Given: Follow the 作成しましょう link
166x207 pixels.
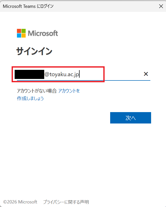Looking at the screenshot, I should pyautogui.click(x=30, y=98).
